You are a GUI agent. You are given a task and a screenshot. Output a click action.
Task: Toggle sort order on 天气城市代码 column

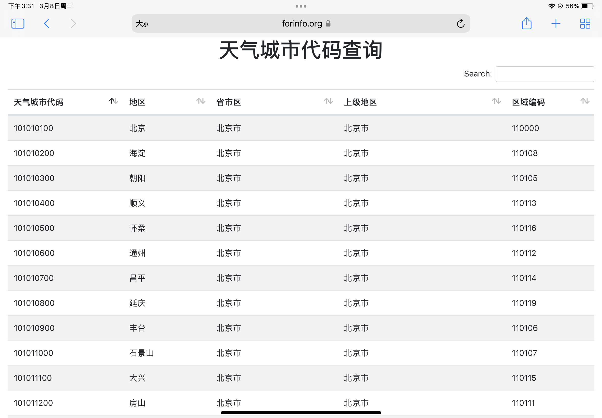pos(114,101)
